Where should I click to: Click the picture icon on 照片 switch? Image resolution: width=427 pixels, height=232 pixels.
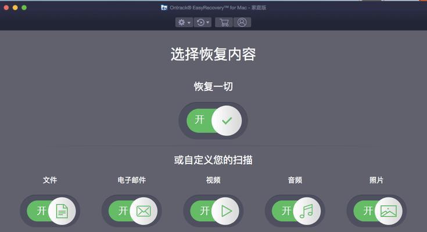[x=388, y=211]
